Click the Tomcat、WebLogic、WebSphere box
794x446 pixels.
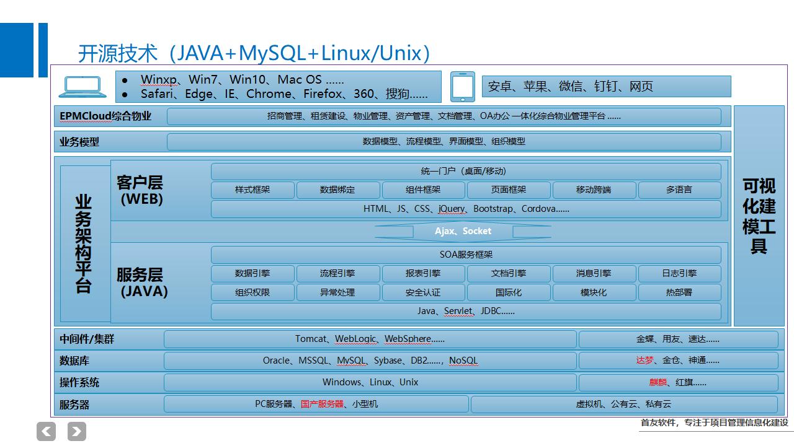370,339
